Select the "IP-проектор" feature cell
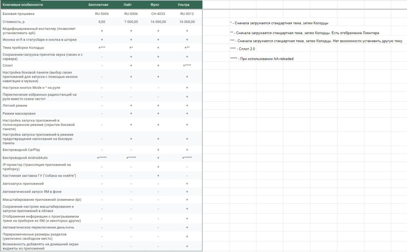 (x=37, y=167)
